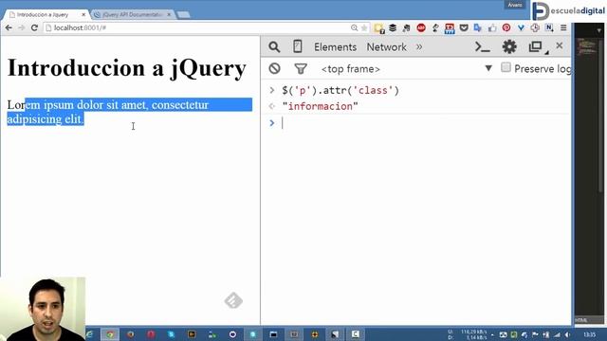
Task: Open the Elements panel tab
Action: 335,47
